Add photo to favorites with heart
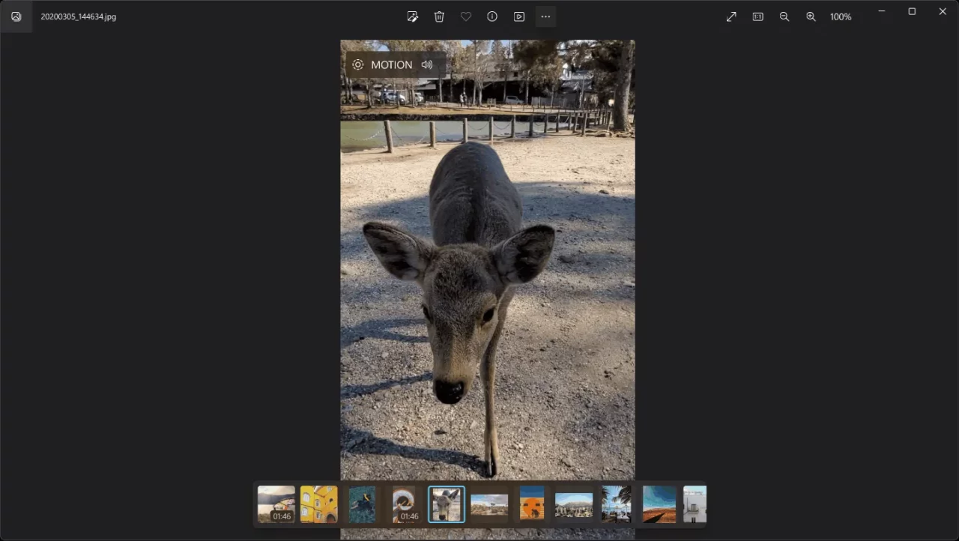 466,16
